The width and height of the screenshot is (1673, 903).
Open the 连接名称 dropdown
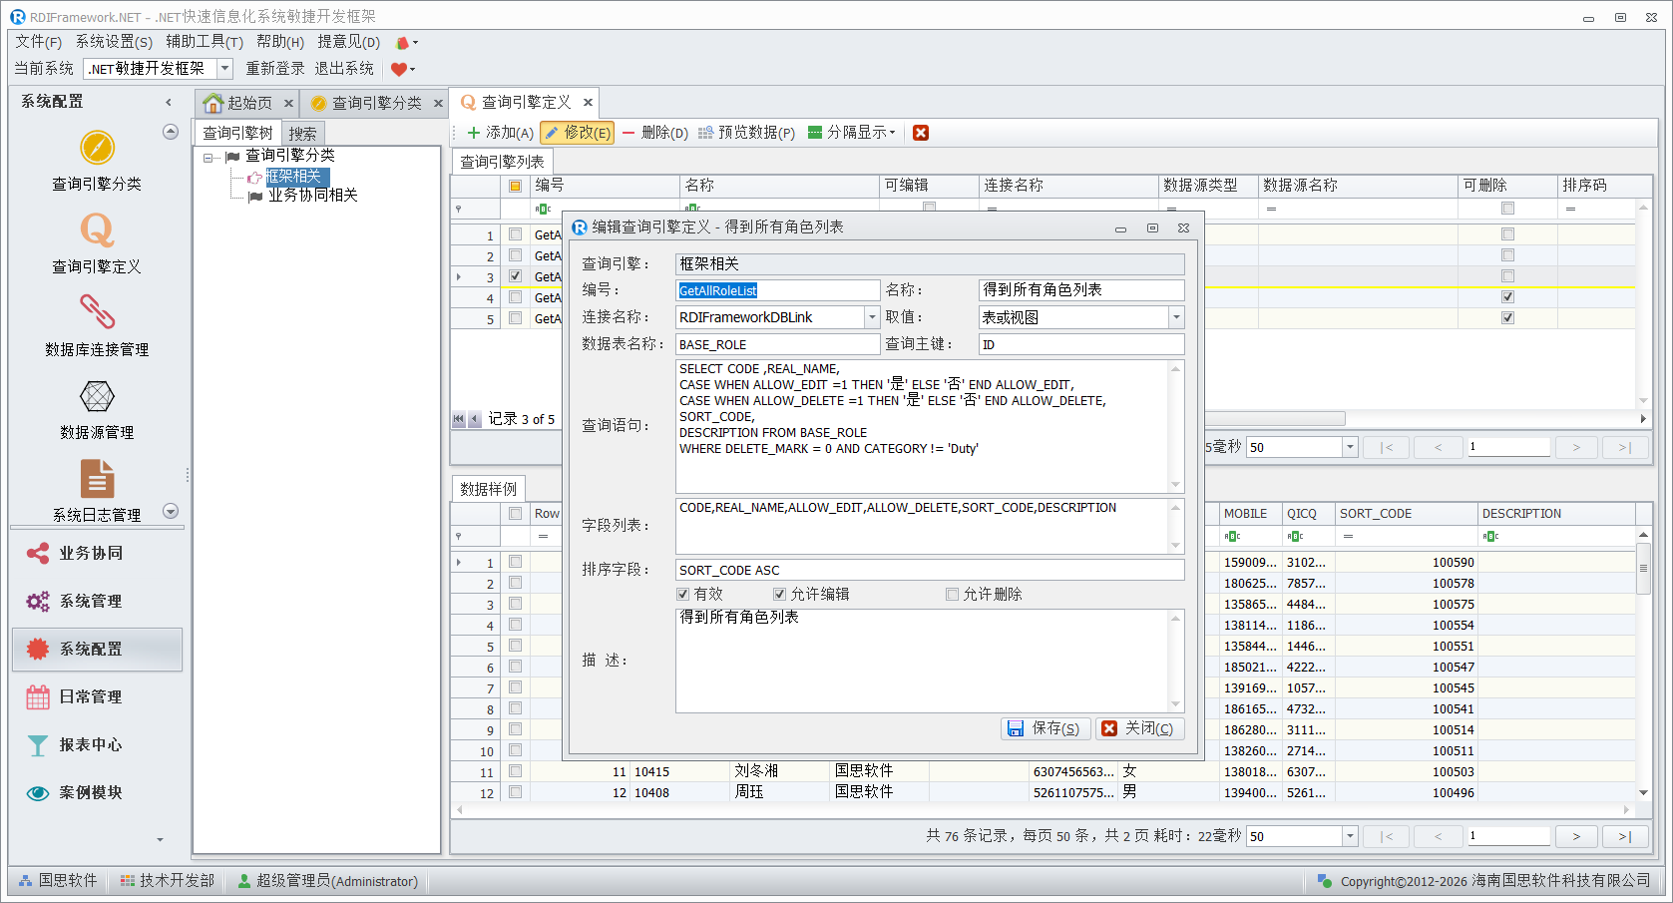[x=872, y=317]
